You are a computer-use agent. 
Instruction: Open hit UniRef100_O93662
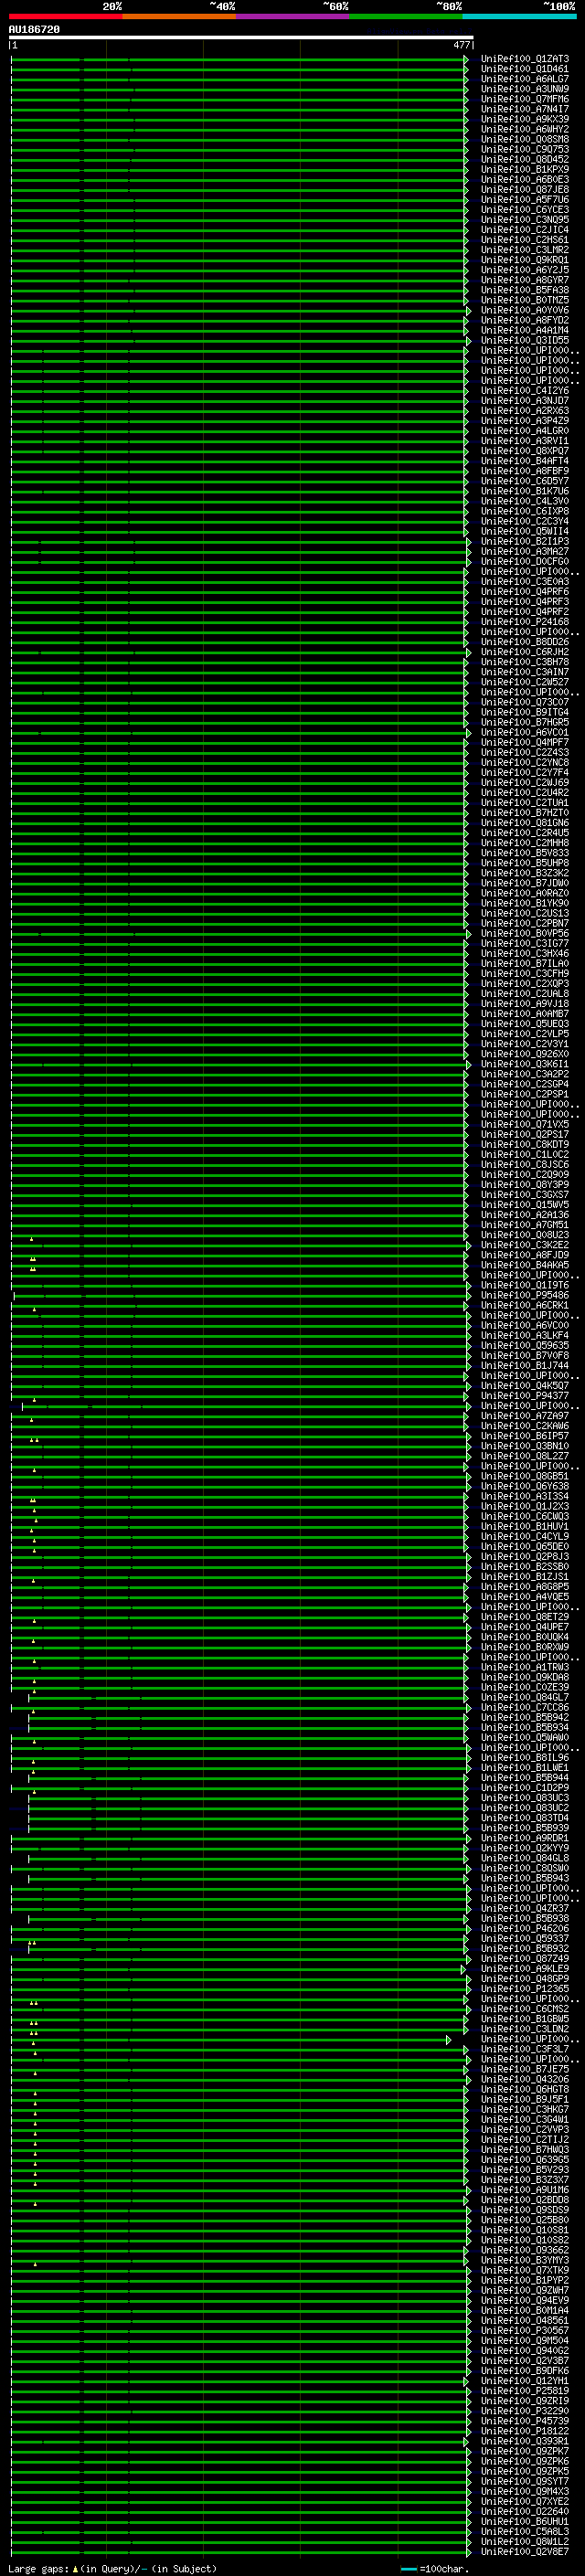click(525, 2251)
